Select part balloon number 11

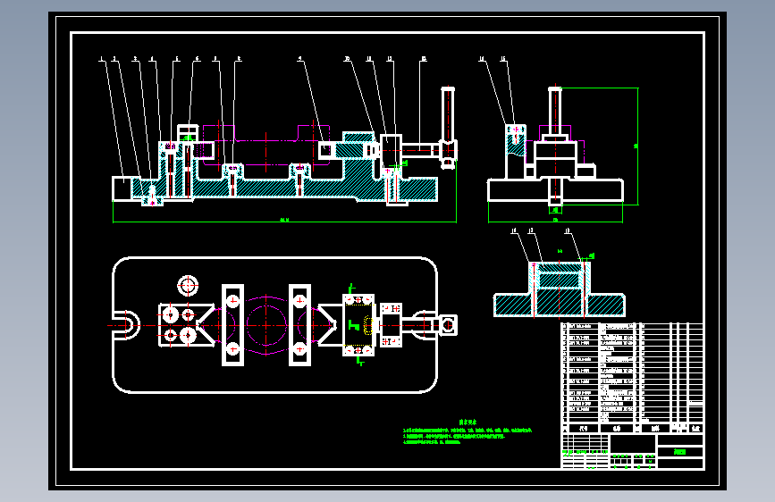point(368,59)
